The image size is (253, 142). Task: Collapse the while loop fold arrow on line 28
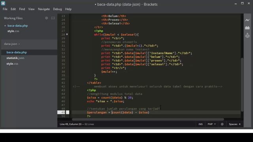click(x=67, y=34)
